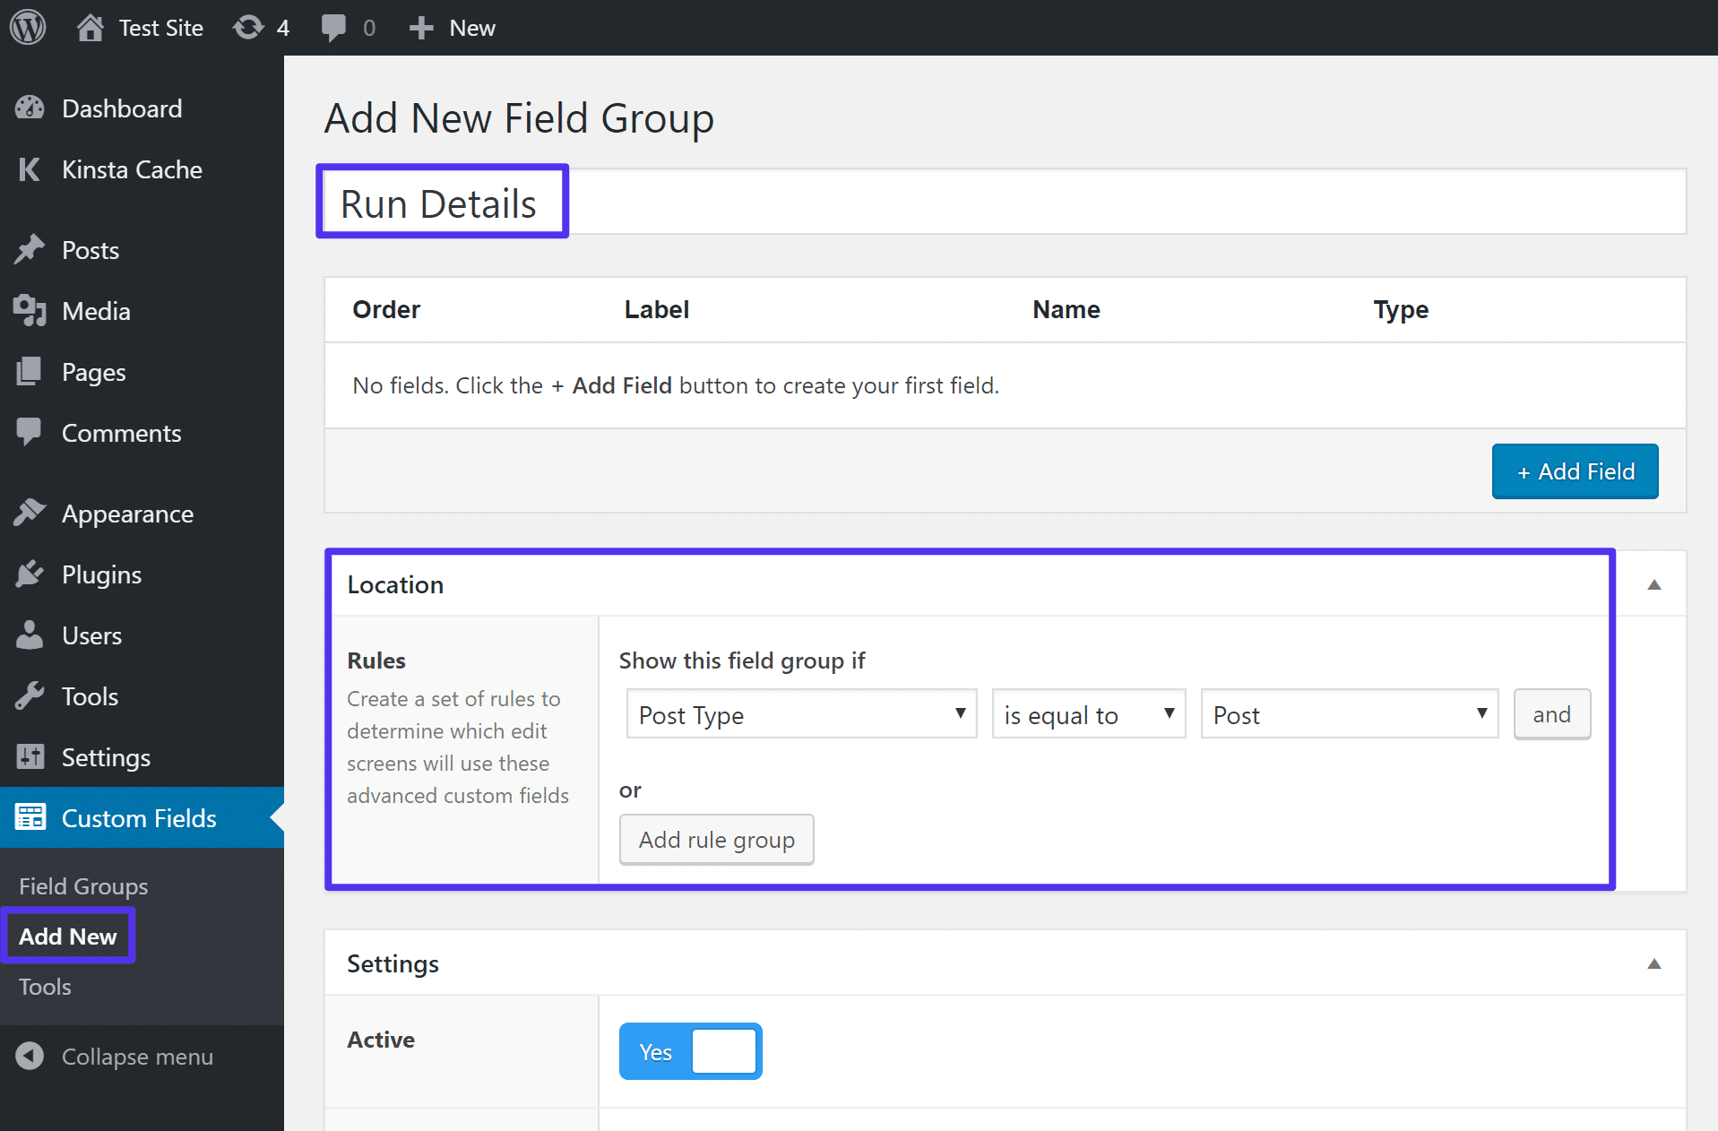Click the Posts pin icon

[x=30, y=250]
